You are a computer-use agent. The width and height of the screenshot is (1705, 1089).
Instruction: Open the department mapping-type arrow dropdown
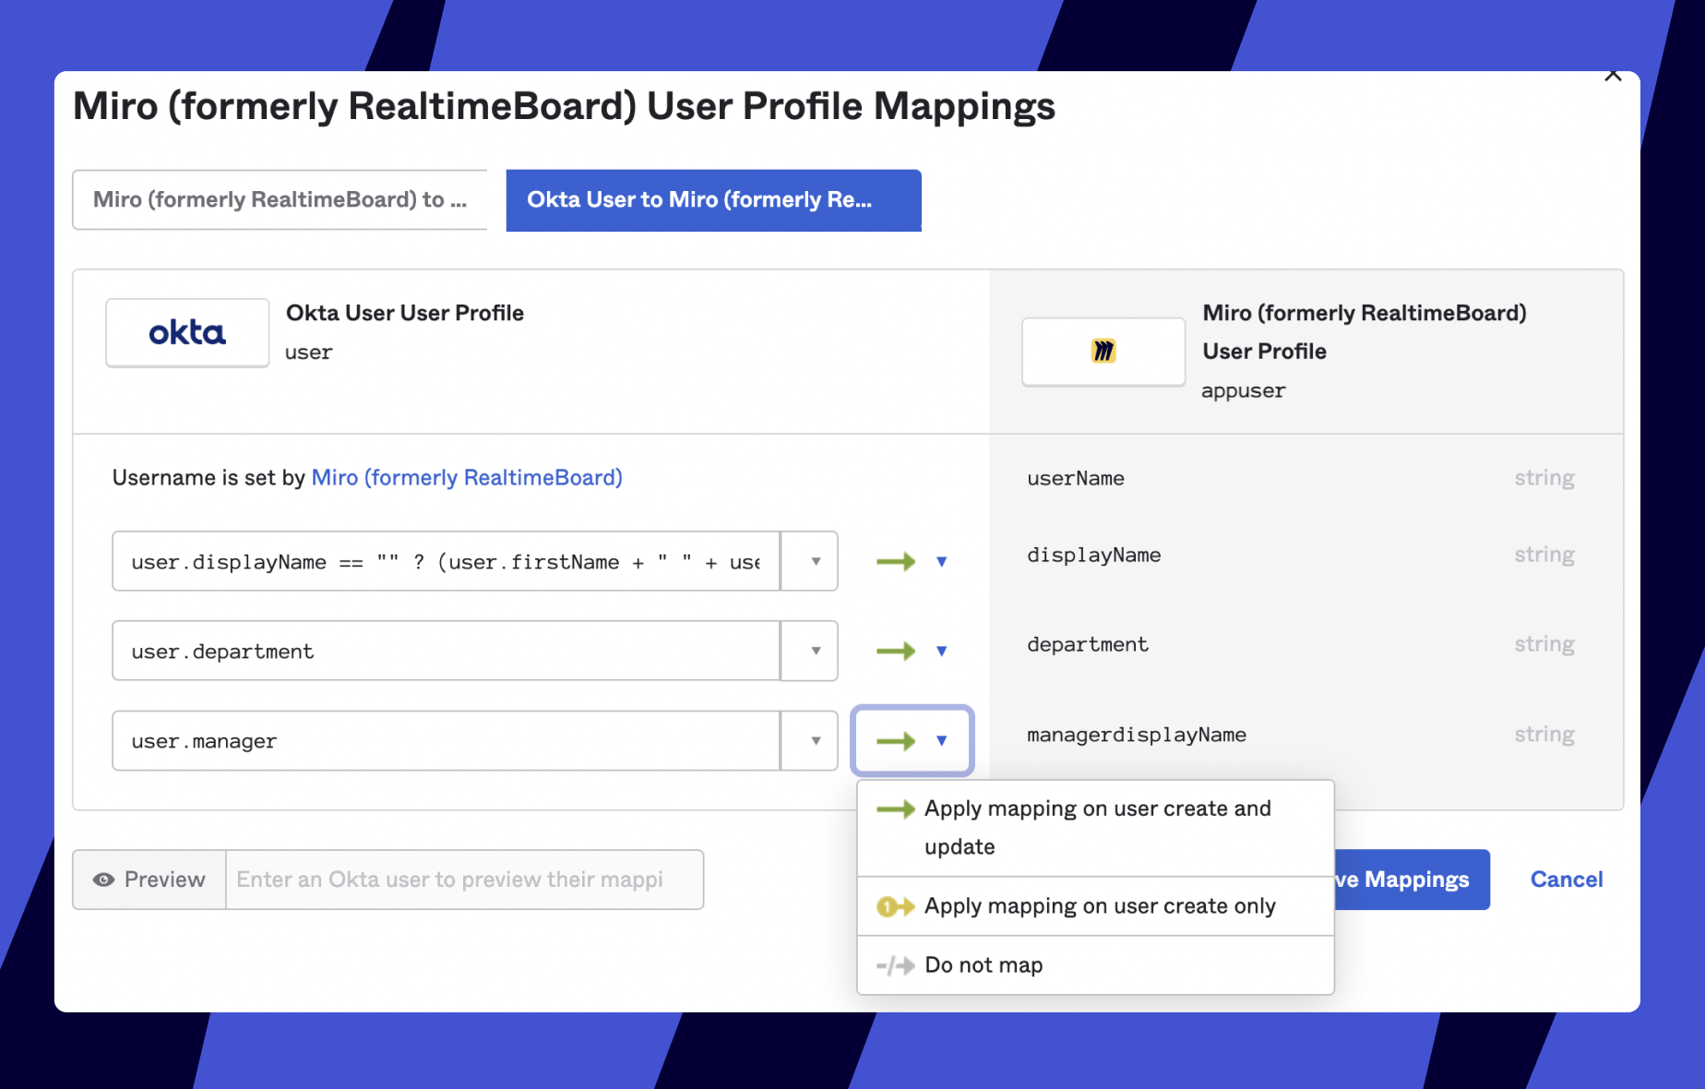point(942,651)
